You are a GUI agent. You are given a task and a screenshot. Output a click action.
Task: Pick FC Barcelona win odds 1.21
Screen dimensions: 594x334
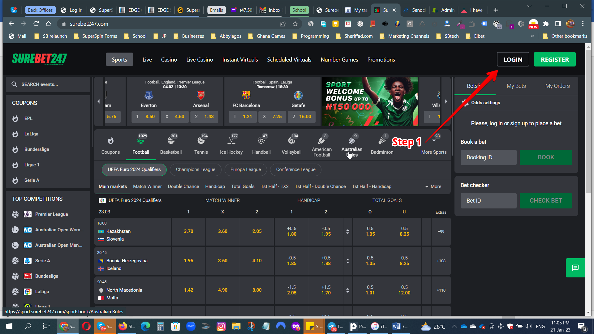(x=243, y=117)
